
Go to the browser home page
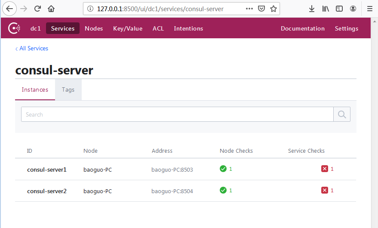51,9
